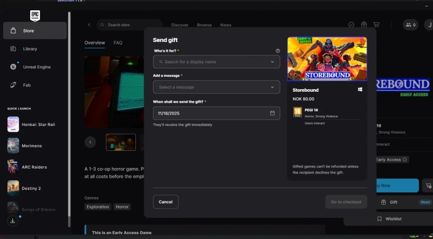This screenshot has height=239, width=433.
Task: Open the Browse tab
Action: pyautogui.click(x=204, y=25)
